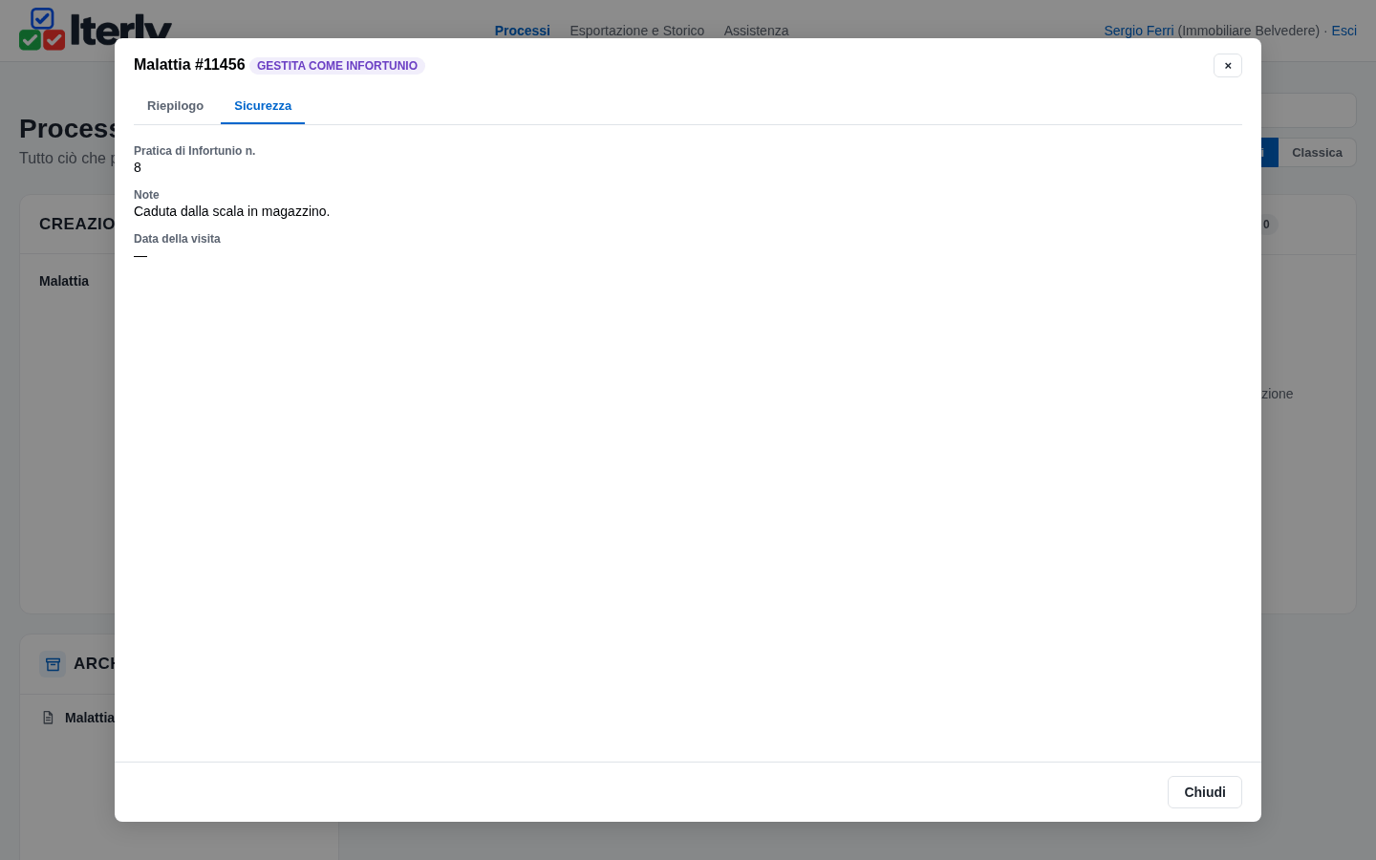1376x860 pixels.
Task: Open Sergio Ferri profile link
Action: [1139, 31]
